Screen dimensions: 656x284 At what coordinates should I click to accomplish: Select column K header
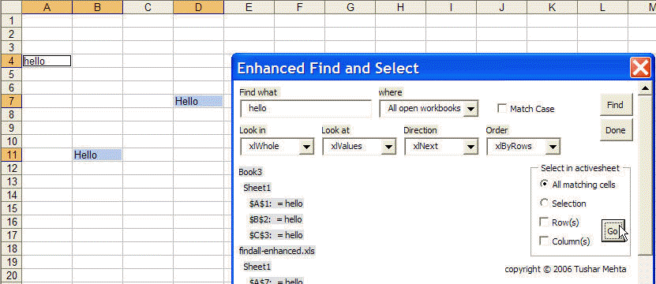[553, 6]
